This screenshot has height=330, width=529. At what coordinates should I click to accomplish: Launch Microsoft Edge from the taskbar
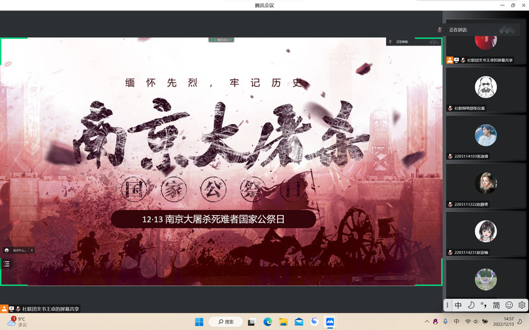[x=268, y=321]
